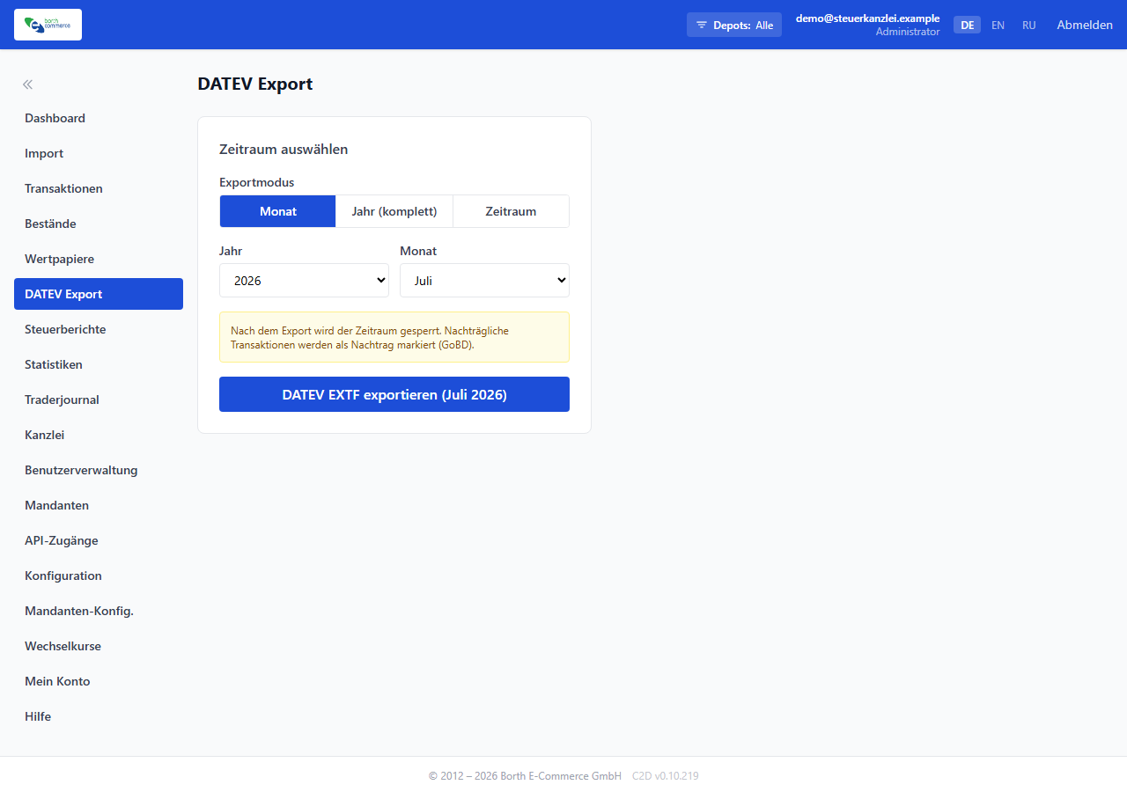This screenshot has height=792, width=1127.
Task: Click Abmelden to log out
Action: pyautogui.click(x=1085, y=25)
